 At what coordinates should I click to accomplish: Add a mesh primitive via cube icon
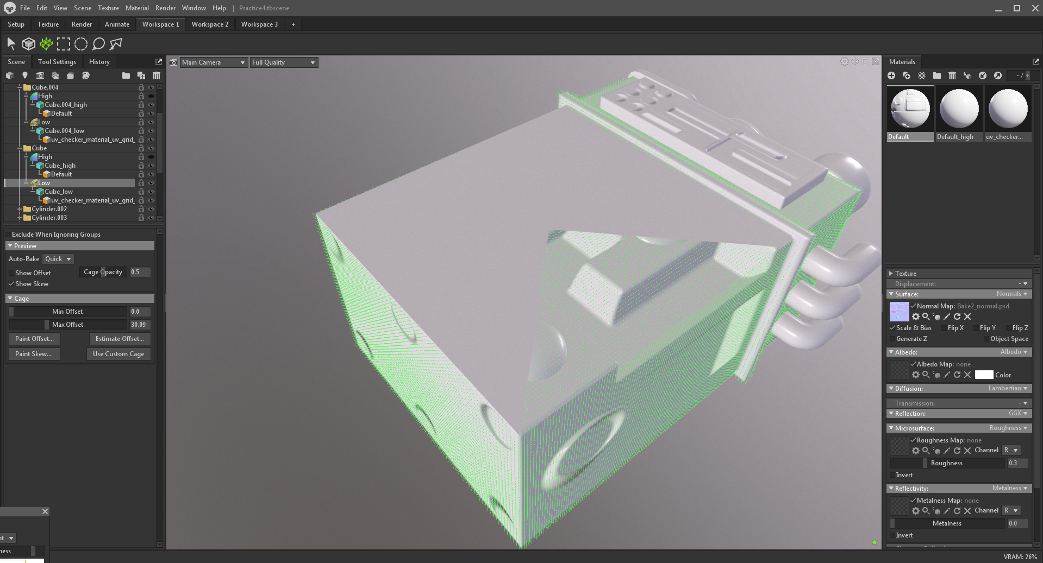point(10,75)
